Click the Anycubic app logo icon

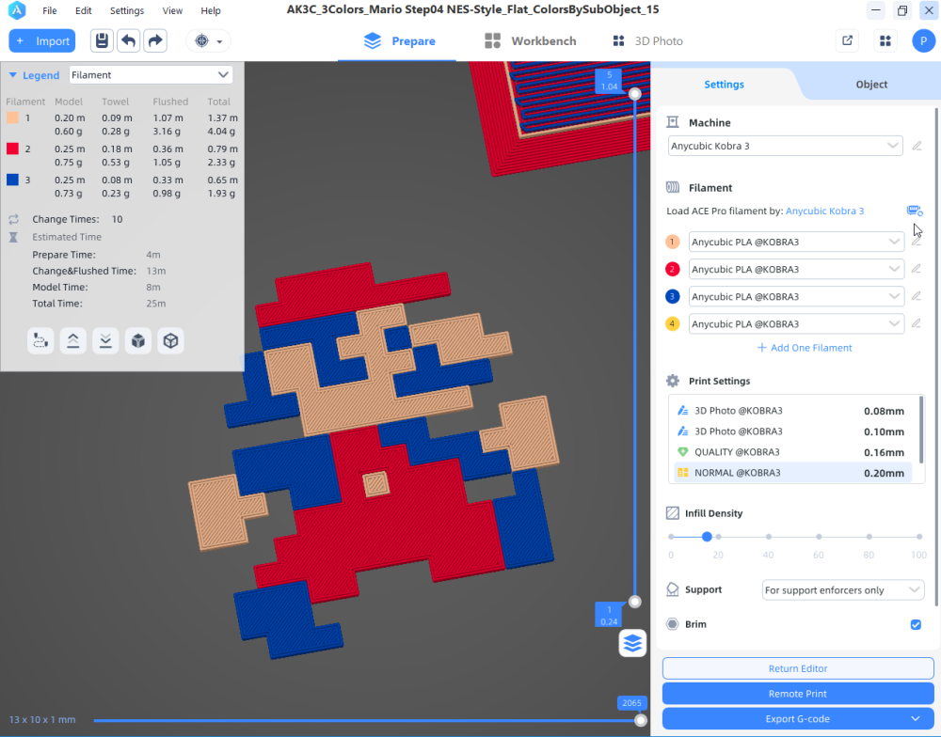[x=17, y=10]
